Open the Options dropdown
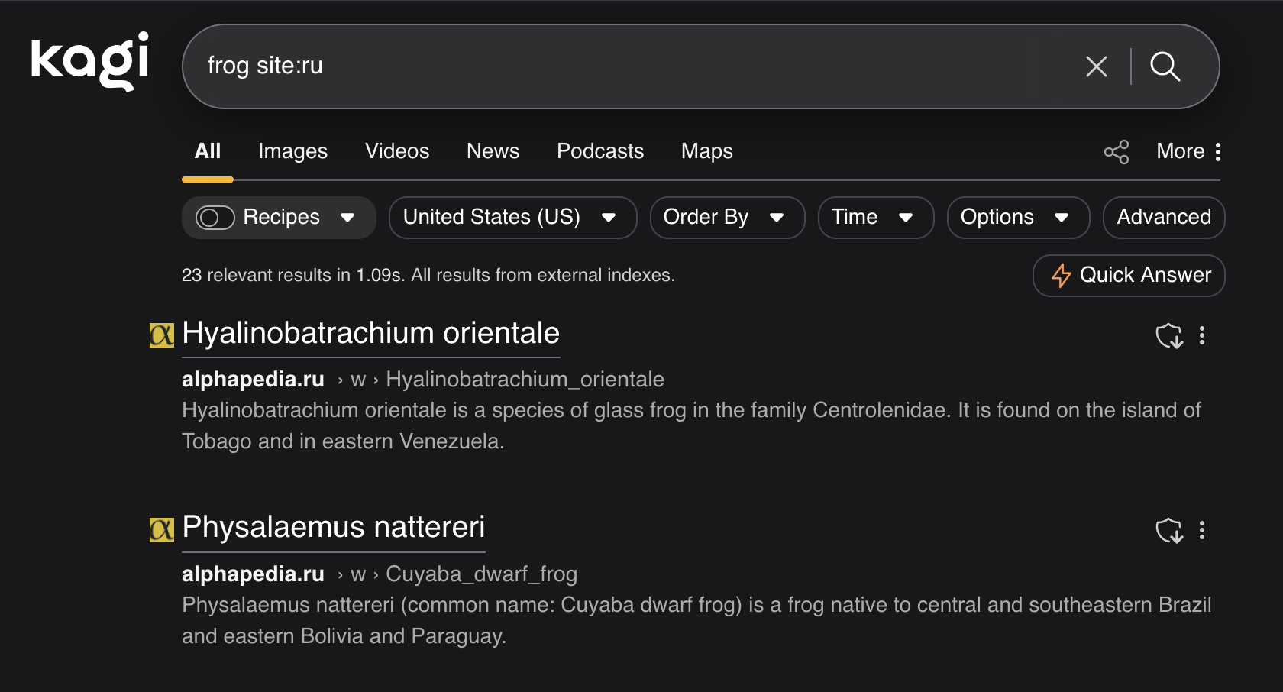 click(x=1017, y=218)
